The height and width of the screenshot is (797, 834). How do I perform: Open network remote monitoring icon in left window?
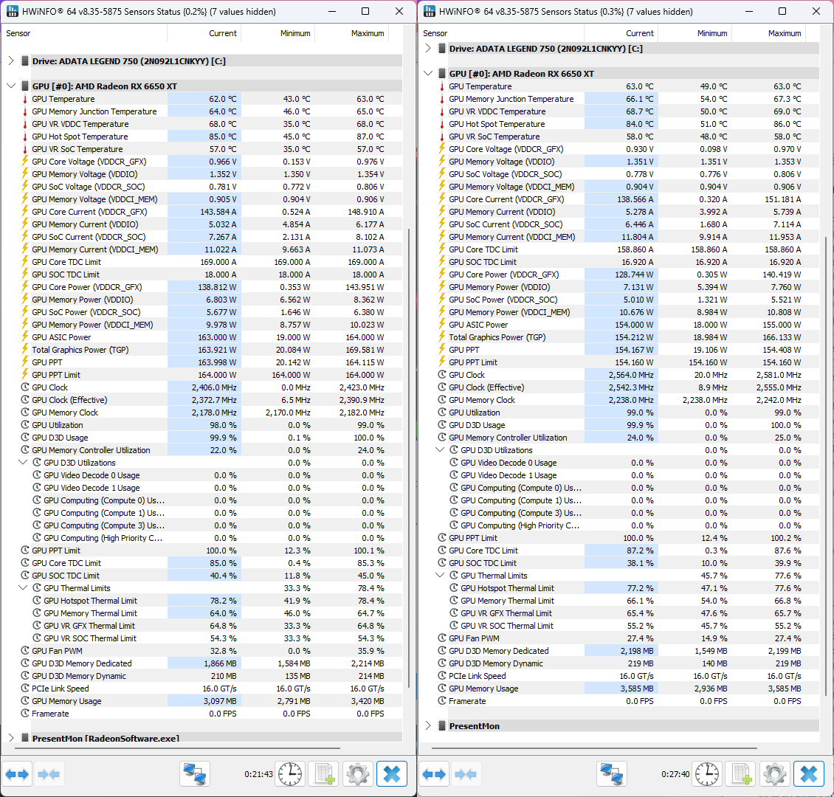[195, 774]
